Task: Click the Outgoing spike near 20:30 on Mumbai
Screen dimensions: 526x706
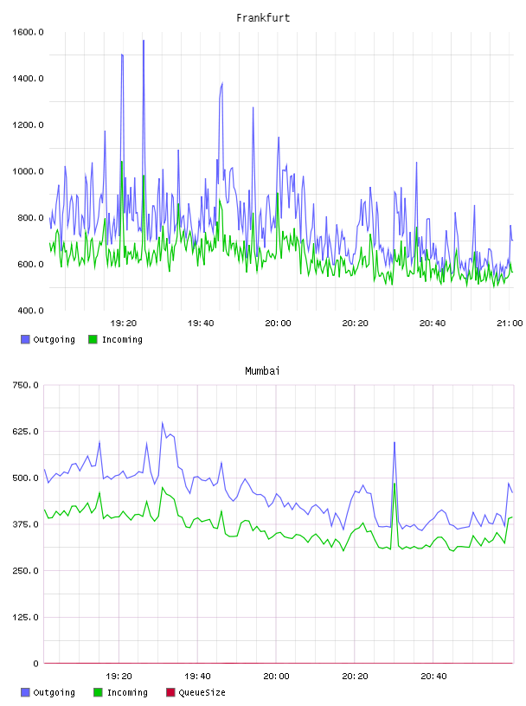Action: (394, 444)
